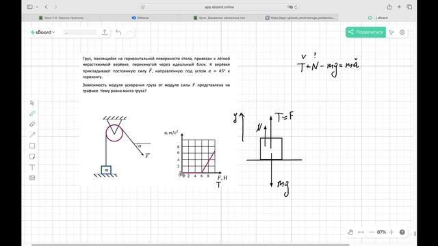The width and height of the screenshot is (438, 246).
Task: Click the pulley diagram image
Action: coord(122,146)
